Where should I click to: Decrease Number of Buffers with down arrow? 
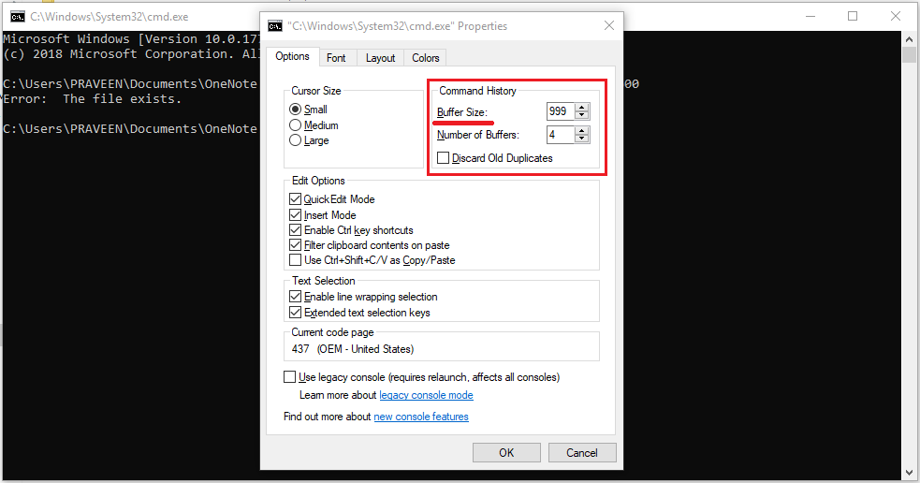(581, 139)
